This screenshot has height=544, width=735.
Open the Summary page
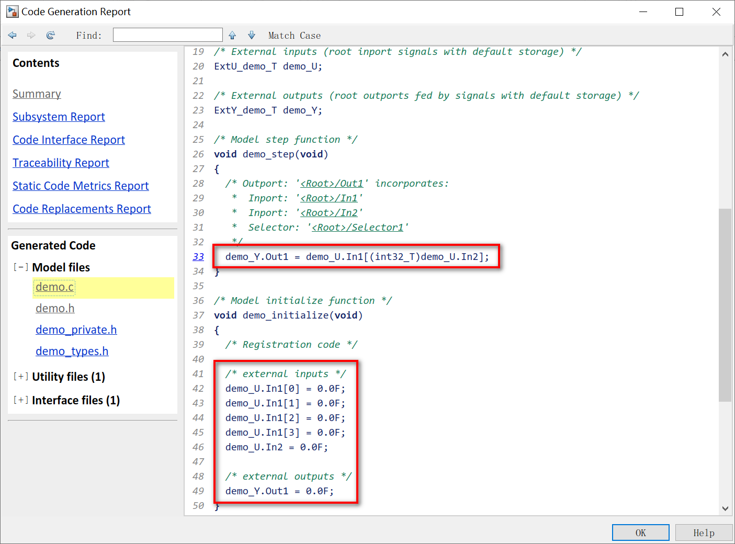(x=37, y=94)
